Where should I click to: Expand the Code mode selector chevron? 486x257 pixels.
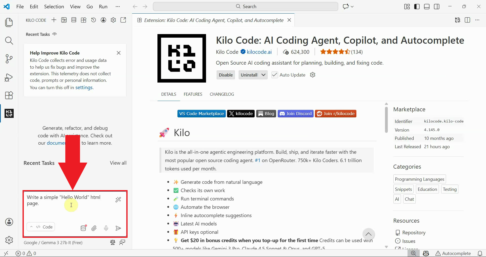click(31, 227)
